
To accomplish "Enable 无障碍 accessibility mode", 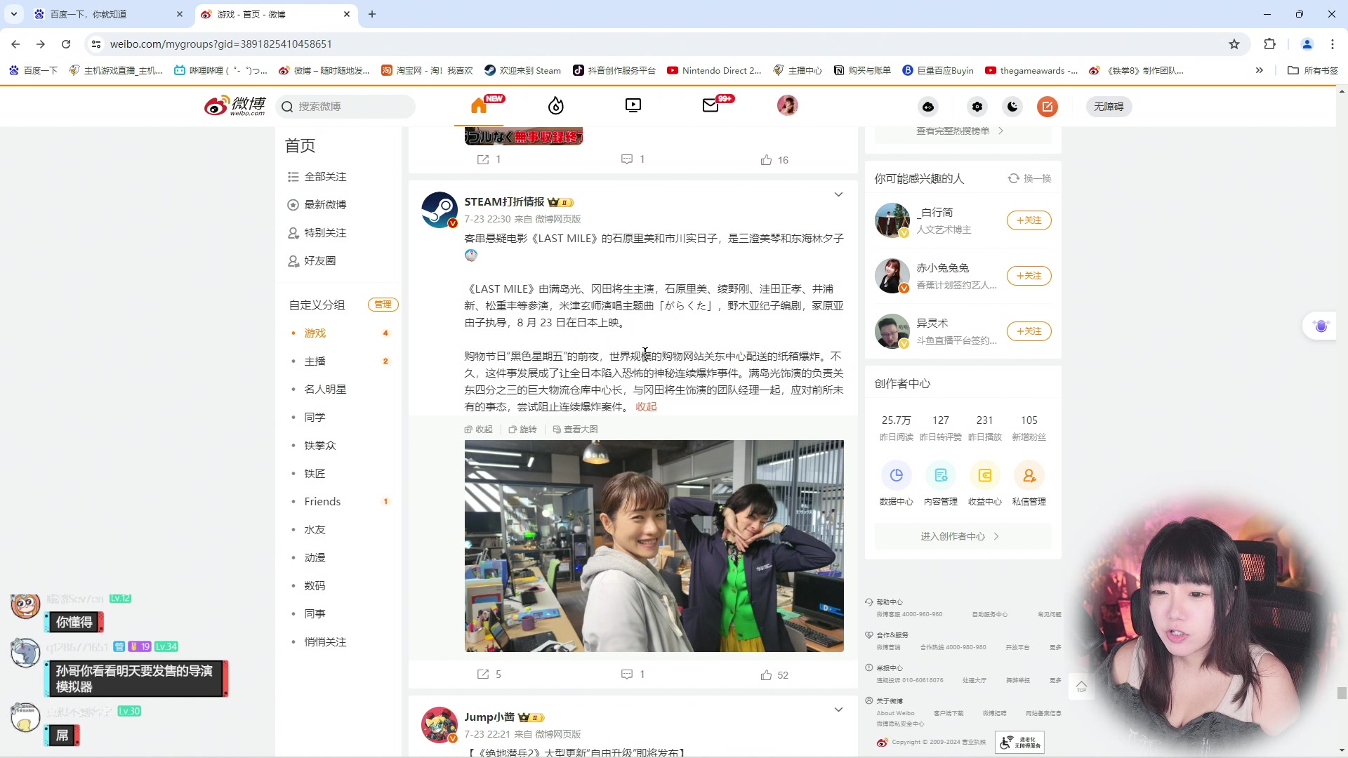I will tap(1108, 107).
